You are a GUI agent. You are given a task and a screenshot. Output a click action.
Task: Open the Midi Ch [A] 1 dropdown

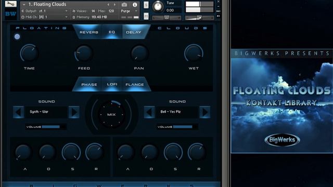click(x=45, y=17)
